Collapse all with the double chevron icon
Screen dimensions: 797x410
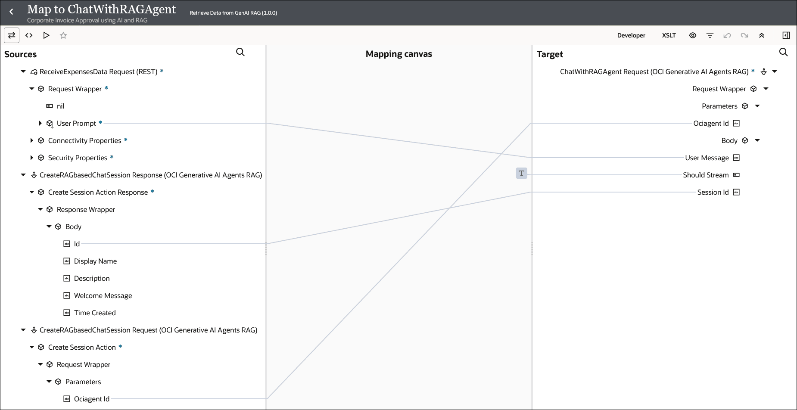tap(762, 35)
